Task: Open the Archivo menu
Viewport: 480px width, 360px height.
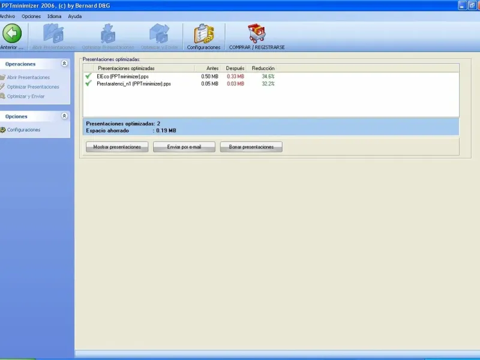Action: [7, 17]
